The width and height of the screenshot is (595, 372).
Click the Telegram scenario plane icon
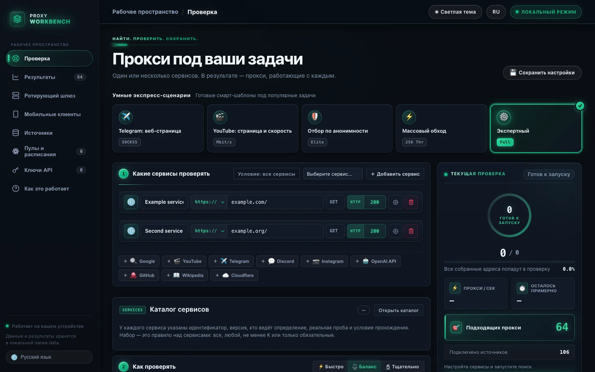point(126,117)
